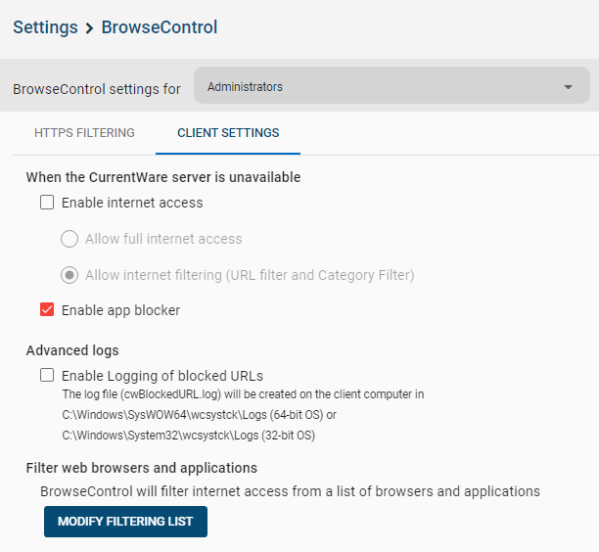Click the Enable app blocker label text
This screenshot has height=552, width=599.
[120, 310]
